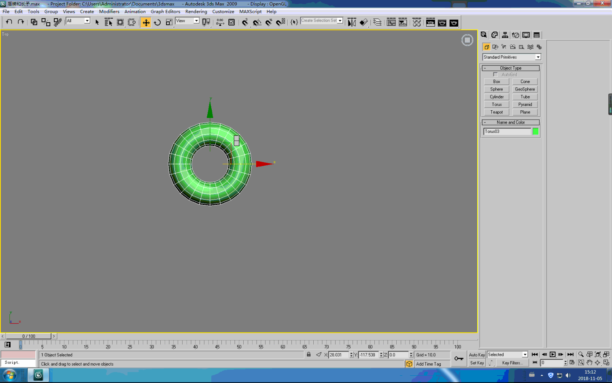Open the Modifiers menu

[109, 11]
